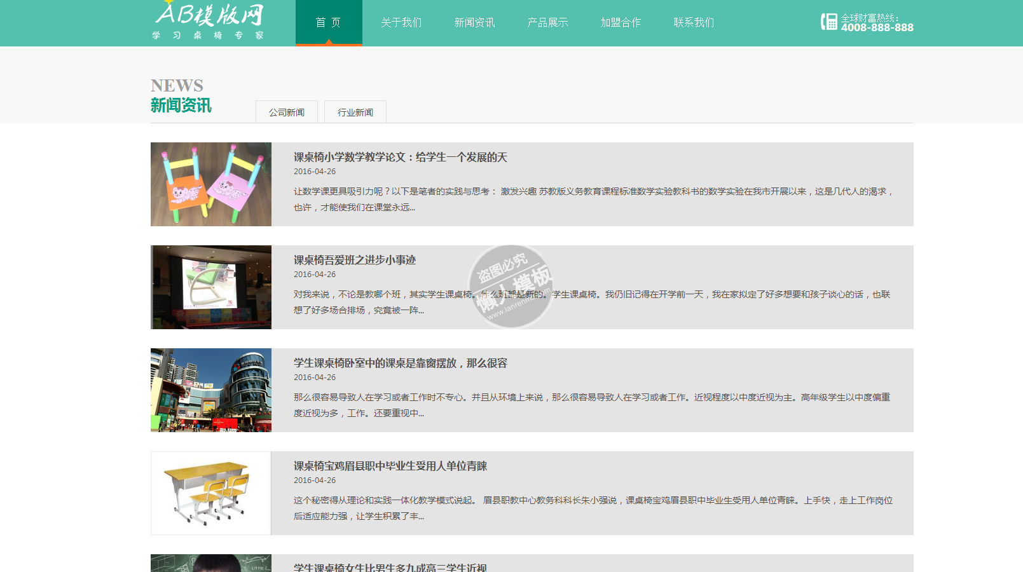This screenshot has height=572, width=1023.
Task: Open the 联系我们 page
Action: (x=694, y=23)
